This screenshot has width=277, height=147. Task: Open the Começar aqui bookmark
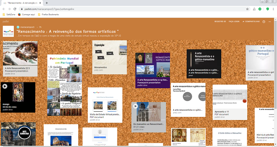click(27, 15)
